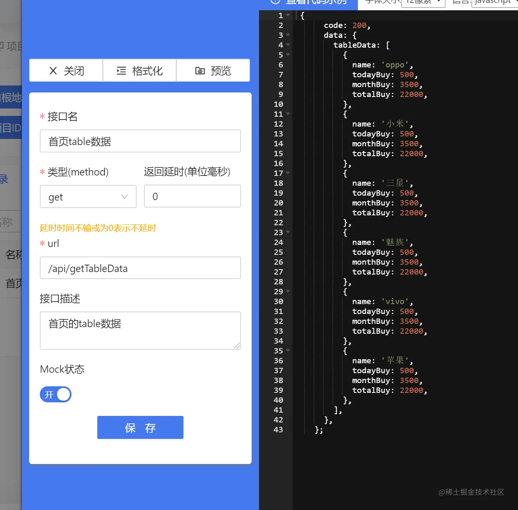Click monthBuy: 3500 on line 26
This screenshot has width=518, height=510.
tap(387, 262)
